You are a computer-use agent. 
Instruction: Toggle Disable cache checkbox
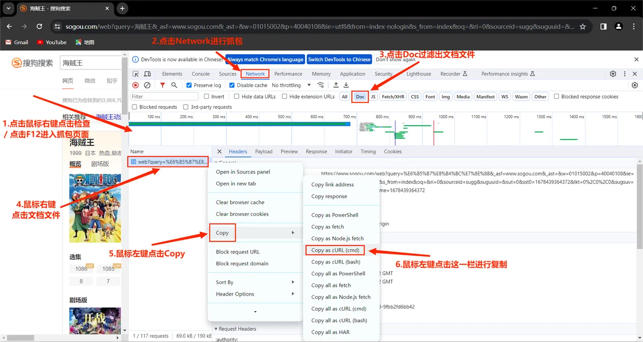[x=232, y=85]
